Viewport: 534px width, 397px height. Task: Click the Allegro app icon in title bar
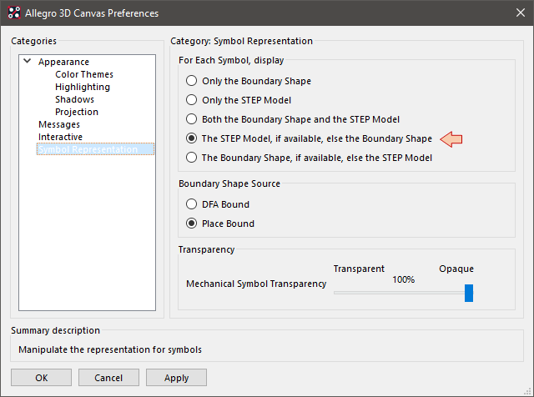[14, 13]
